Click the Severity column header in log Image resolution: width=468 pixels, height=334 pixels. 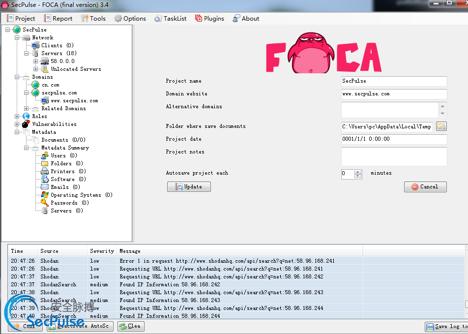tap(102, 251)
